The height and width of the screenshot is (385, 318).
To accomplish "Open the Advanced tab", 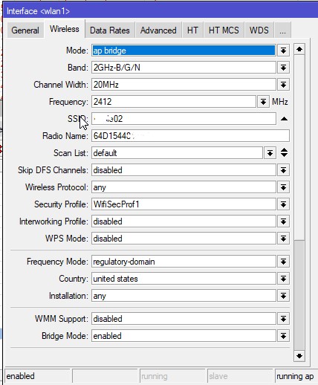I will click(x=158, y=30).
